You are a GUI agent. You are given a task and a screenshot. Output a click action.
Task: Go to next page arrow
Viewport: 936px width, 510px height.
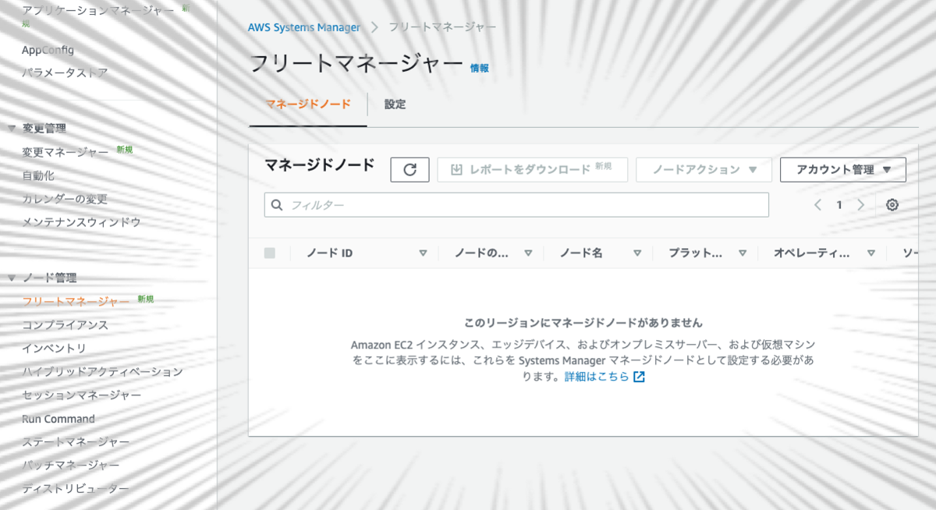[861, 205]
